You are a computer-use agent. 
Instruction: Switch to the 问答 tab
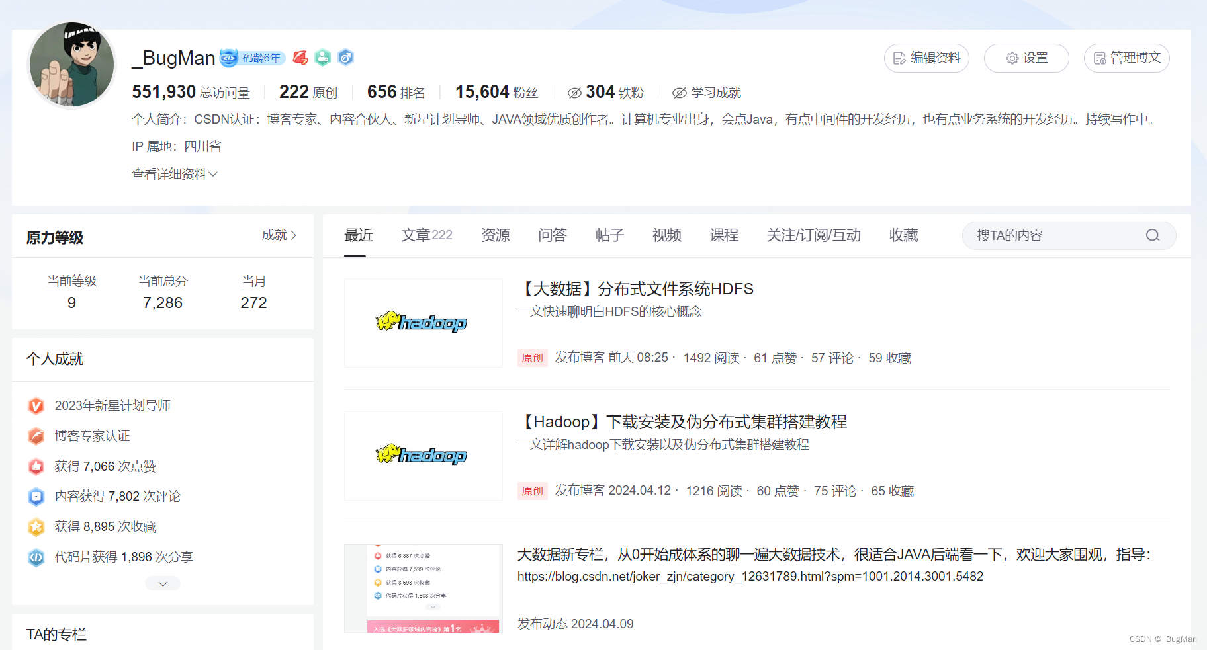553,235
